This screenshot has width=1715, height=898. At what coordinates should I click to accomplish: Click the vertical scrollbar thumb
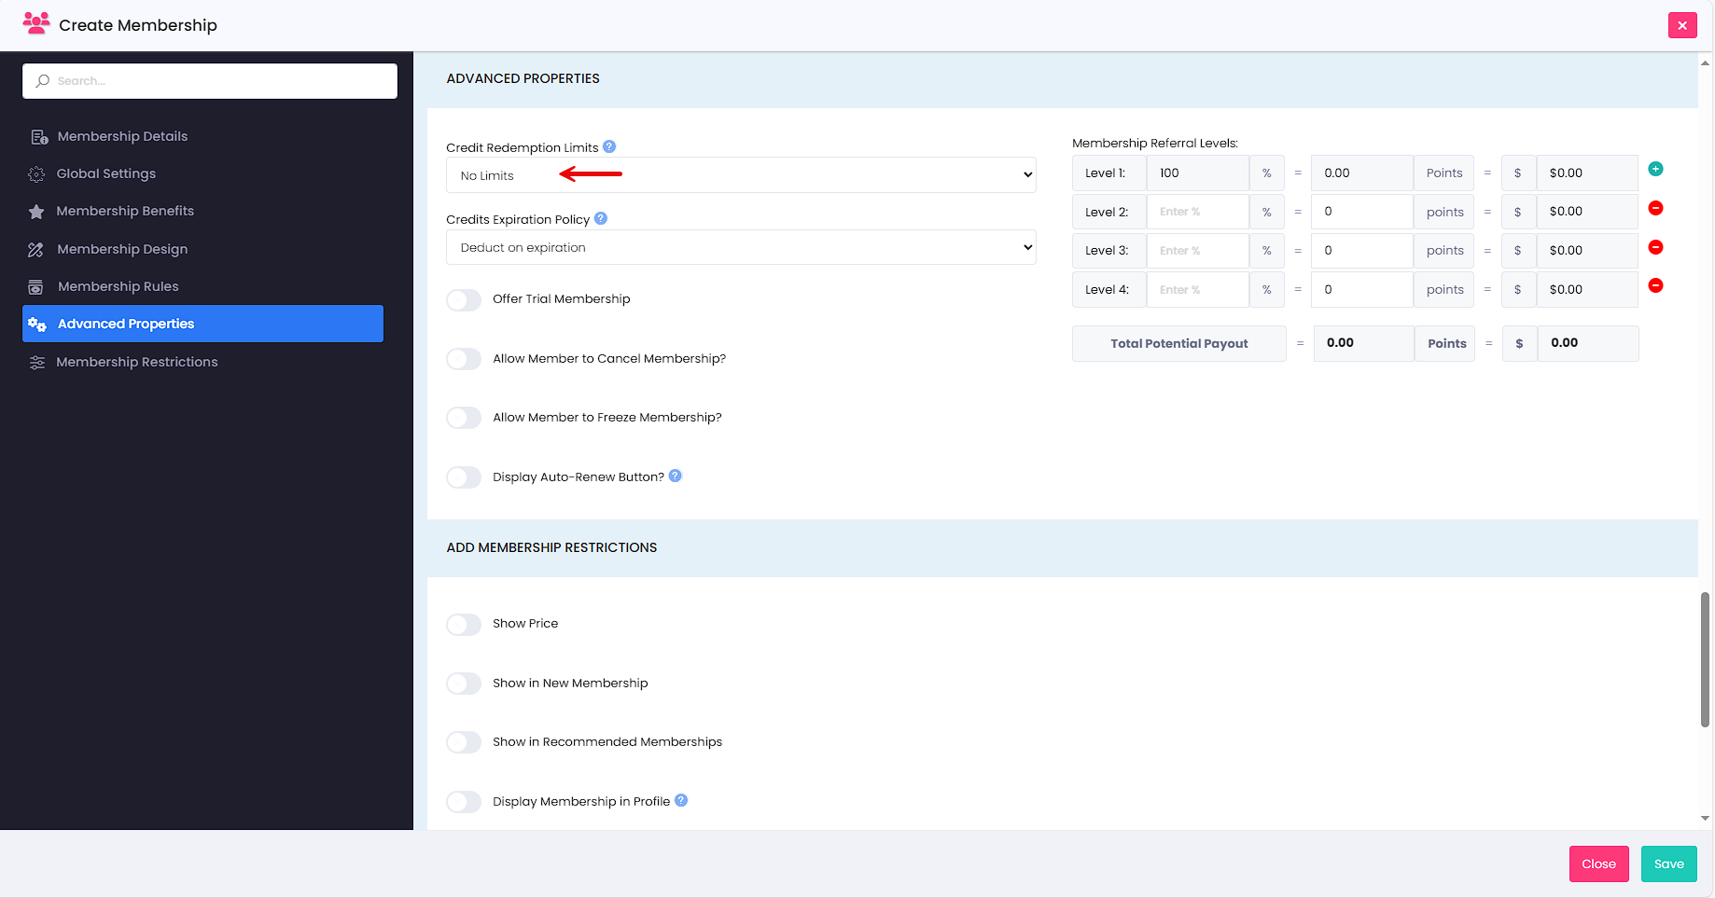(x=1705, y=659)
